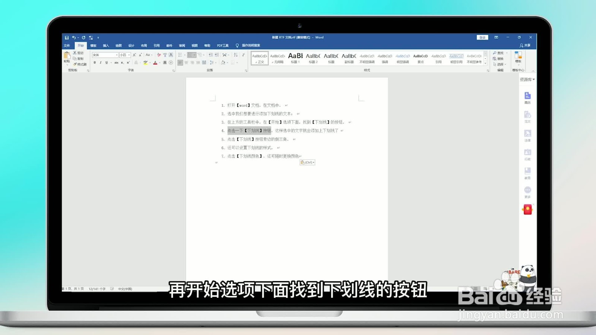Open the 模板 template center button

click(x=518, y=58)
